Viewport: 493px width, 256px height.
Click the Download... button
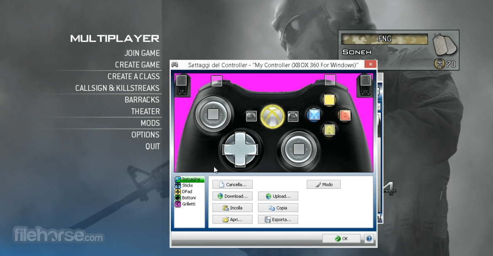(232, 196)
